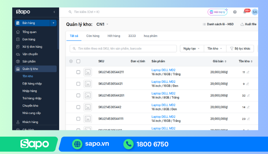The width and height of the screenshot is (268, 154).
Task: Open Bộ lọc khác filter options
Action: coord(240,49)
